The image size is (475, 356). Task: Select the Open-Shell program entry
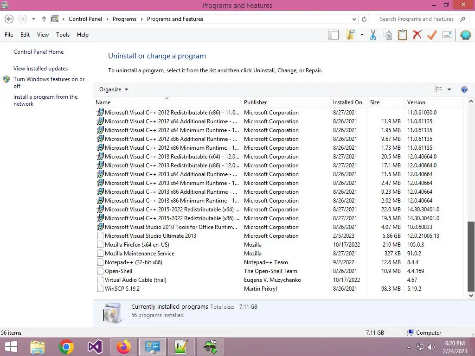[279, 271]
